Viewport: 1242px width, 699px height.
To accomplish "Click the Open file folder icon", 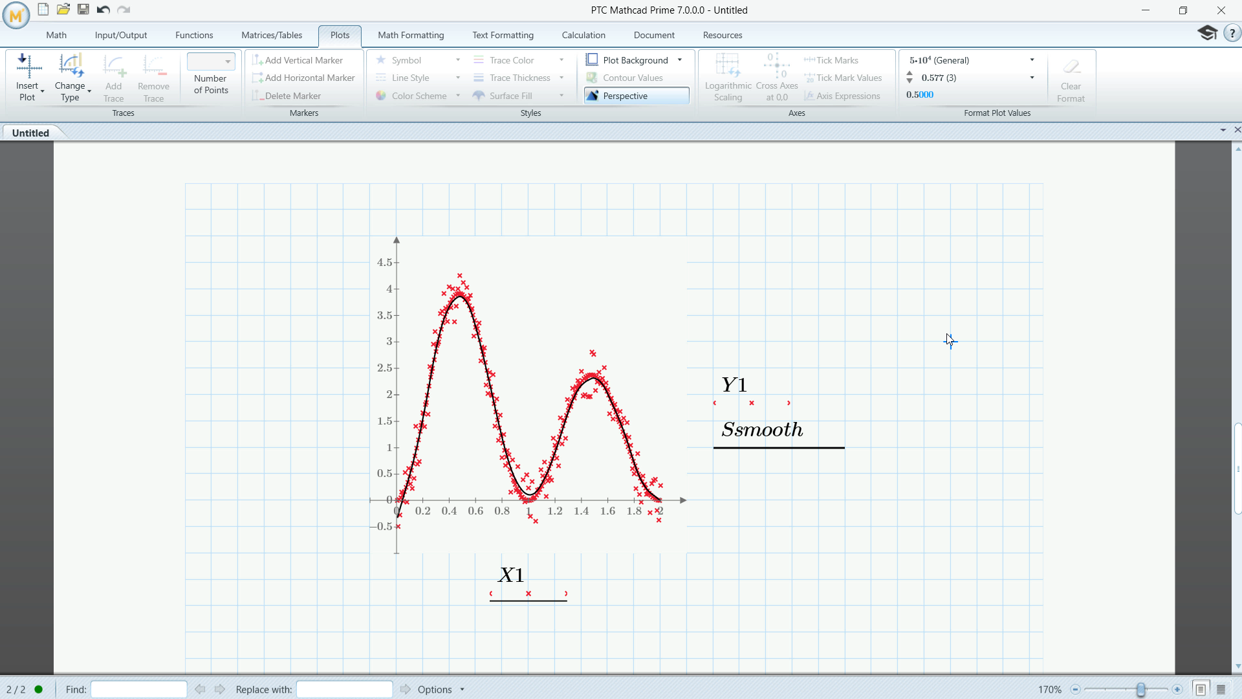I will (63, 9).
